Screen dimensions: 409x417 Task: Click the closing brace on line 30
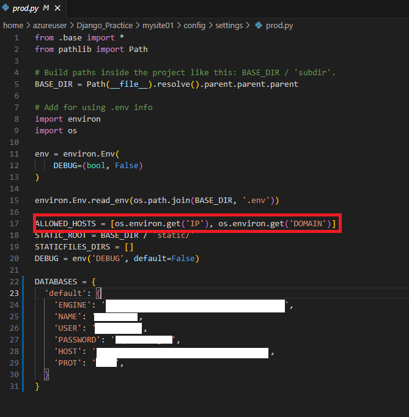point(46,375)
